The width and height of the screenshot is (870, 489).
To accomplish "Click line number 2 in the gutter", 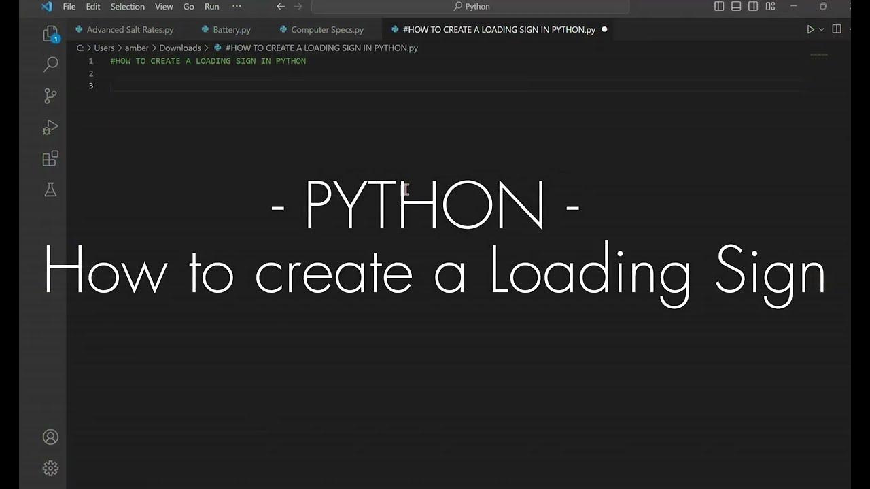I will (x=91, y=73).
